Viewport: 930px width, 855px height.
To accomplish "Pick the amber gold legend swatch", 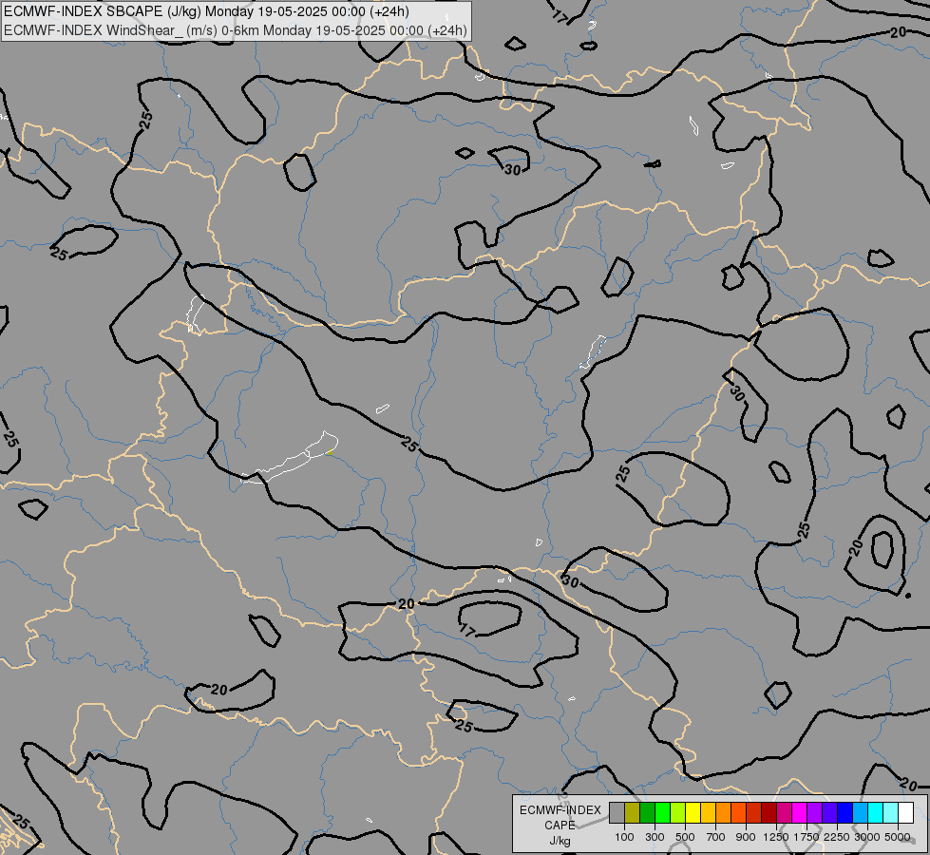I will [x=708, y=812].
